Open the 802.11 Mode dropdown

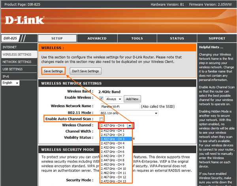(129, 113)
